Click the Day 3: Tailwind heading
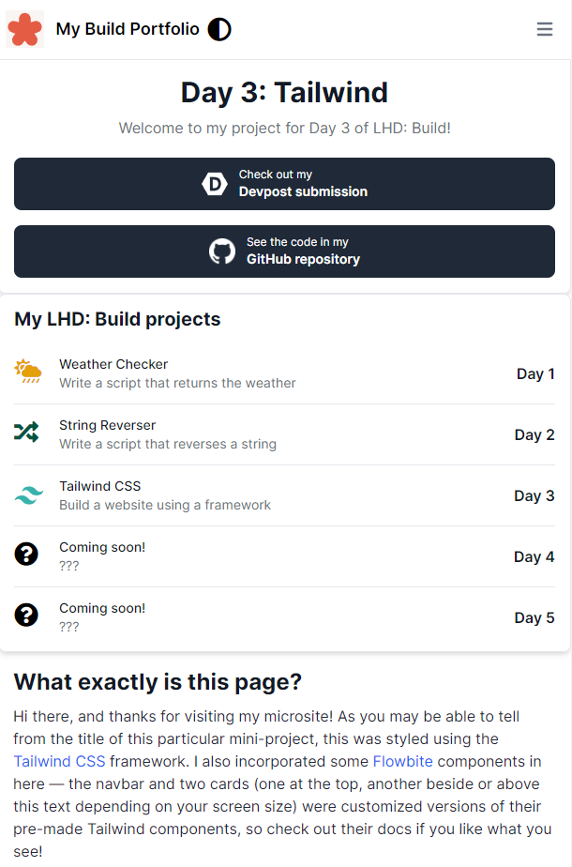 pos(284,93)
